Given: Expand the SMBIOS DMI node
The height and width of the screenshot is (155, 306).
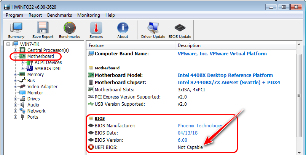Looking at the screenshot, I should 22,68.
